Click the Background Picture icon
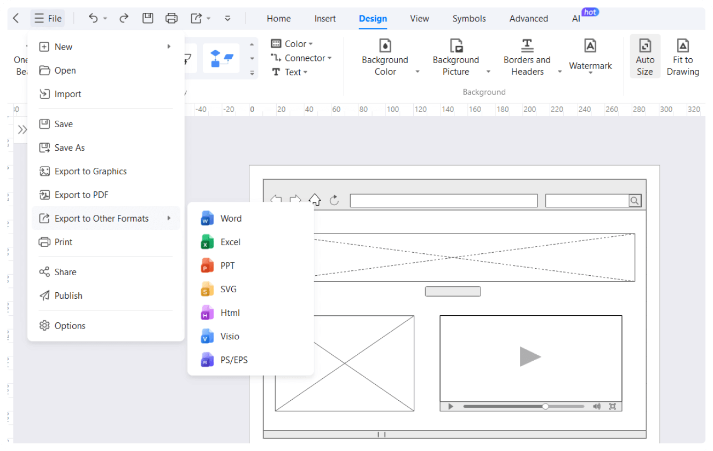Viewport: 713px width, 451px height. click(456, 45)
